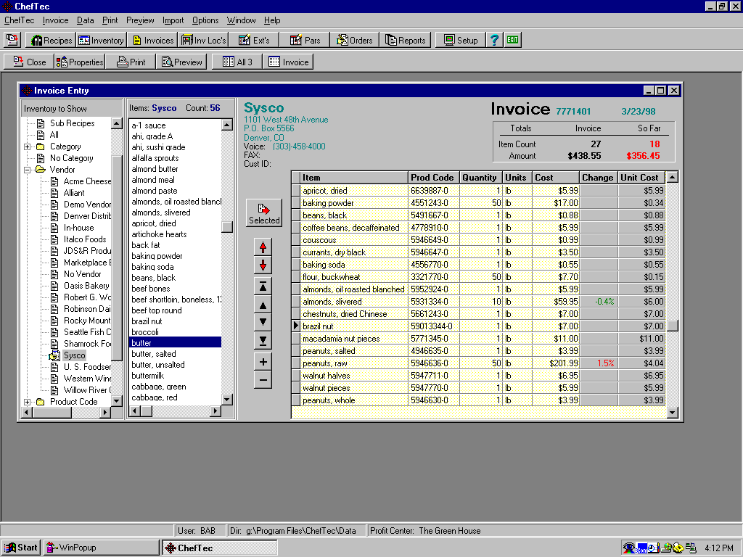Image resolution: width=743 pixels, height=557 pixels.
Task: Click the minus remove-row button
Action: [x=263, y=380]
